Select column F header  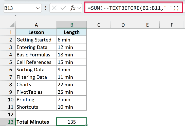tap(172, 25)
